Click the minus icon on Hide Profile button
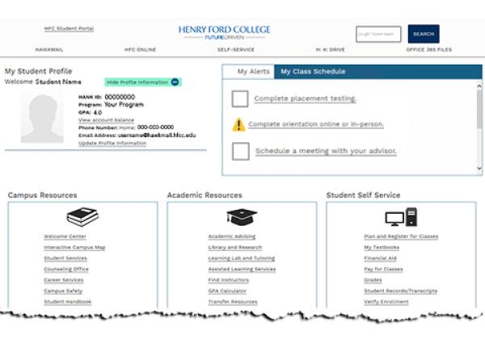Screen dimensions: 485x355 point(175,82)
